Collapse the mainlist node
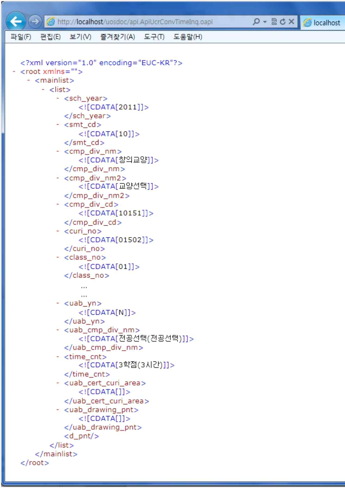The width and height of the screenshot is (345, 488). pos(29,80)
